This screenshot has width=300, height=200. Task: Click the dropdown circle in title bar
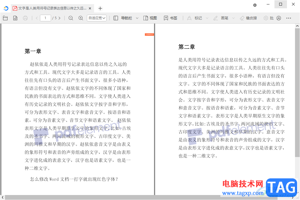(x=255, y=5)
